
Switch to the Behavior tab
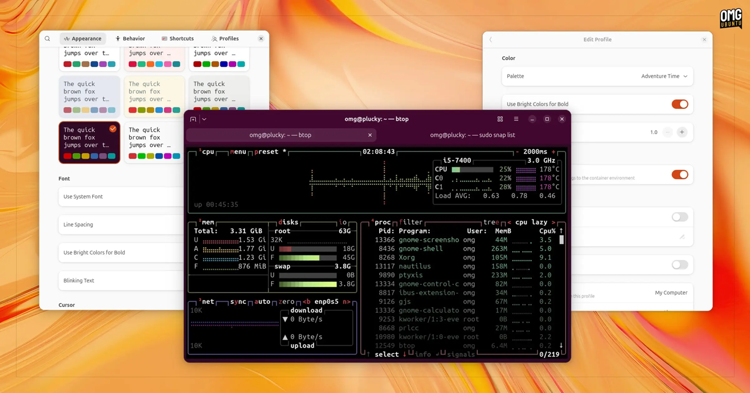(130, 39)
